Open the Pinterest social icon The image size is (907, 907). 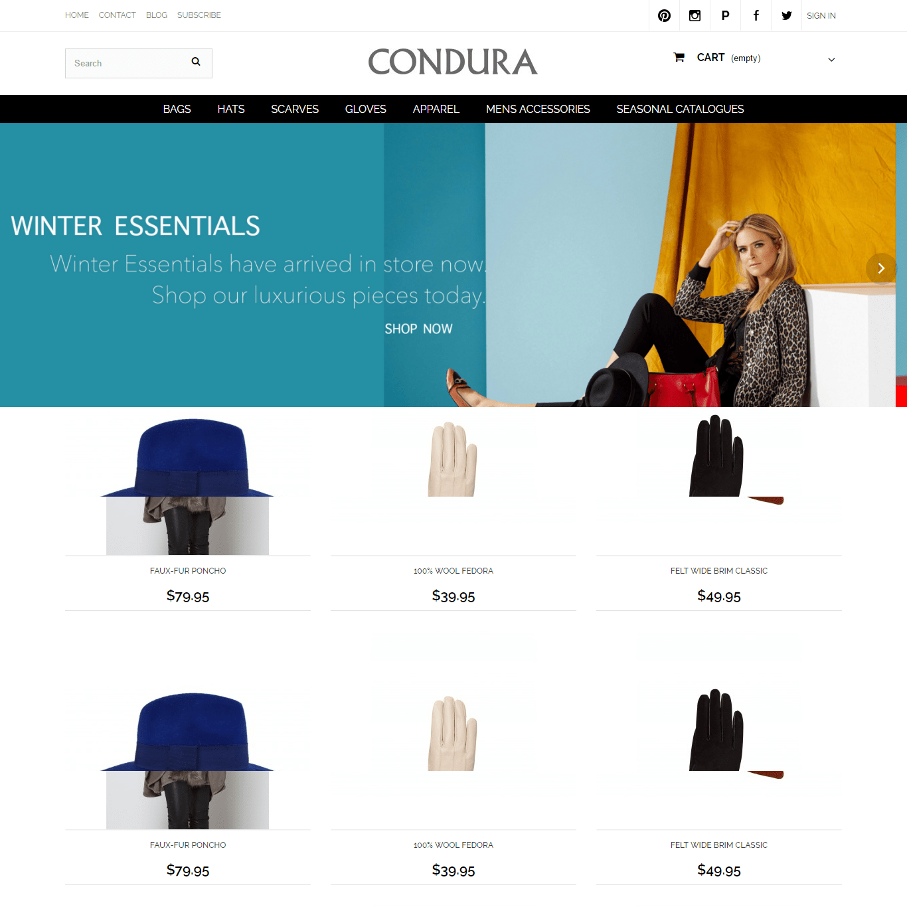tap(664, 16)
